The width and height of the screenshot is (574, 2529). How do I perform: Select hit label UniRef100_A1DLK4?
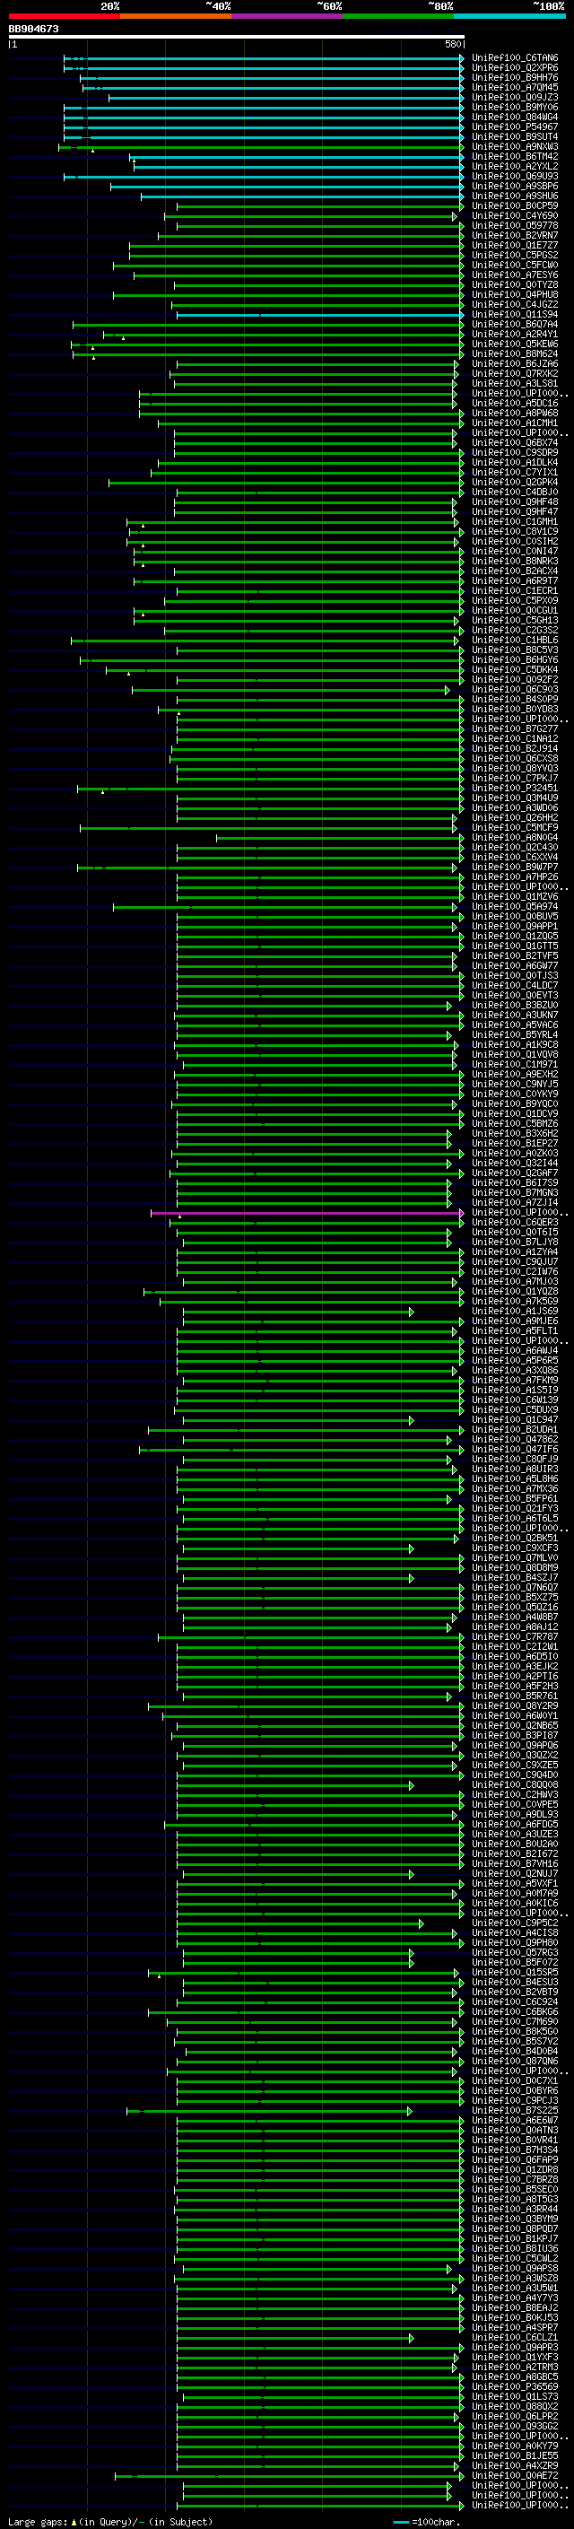(515, 462)
